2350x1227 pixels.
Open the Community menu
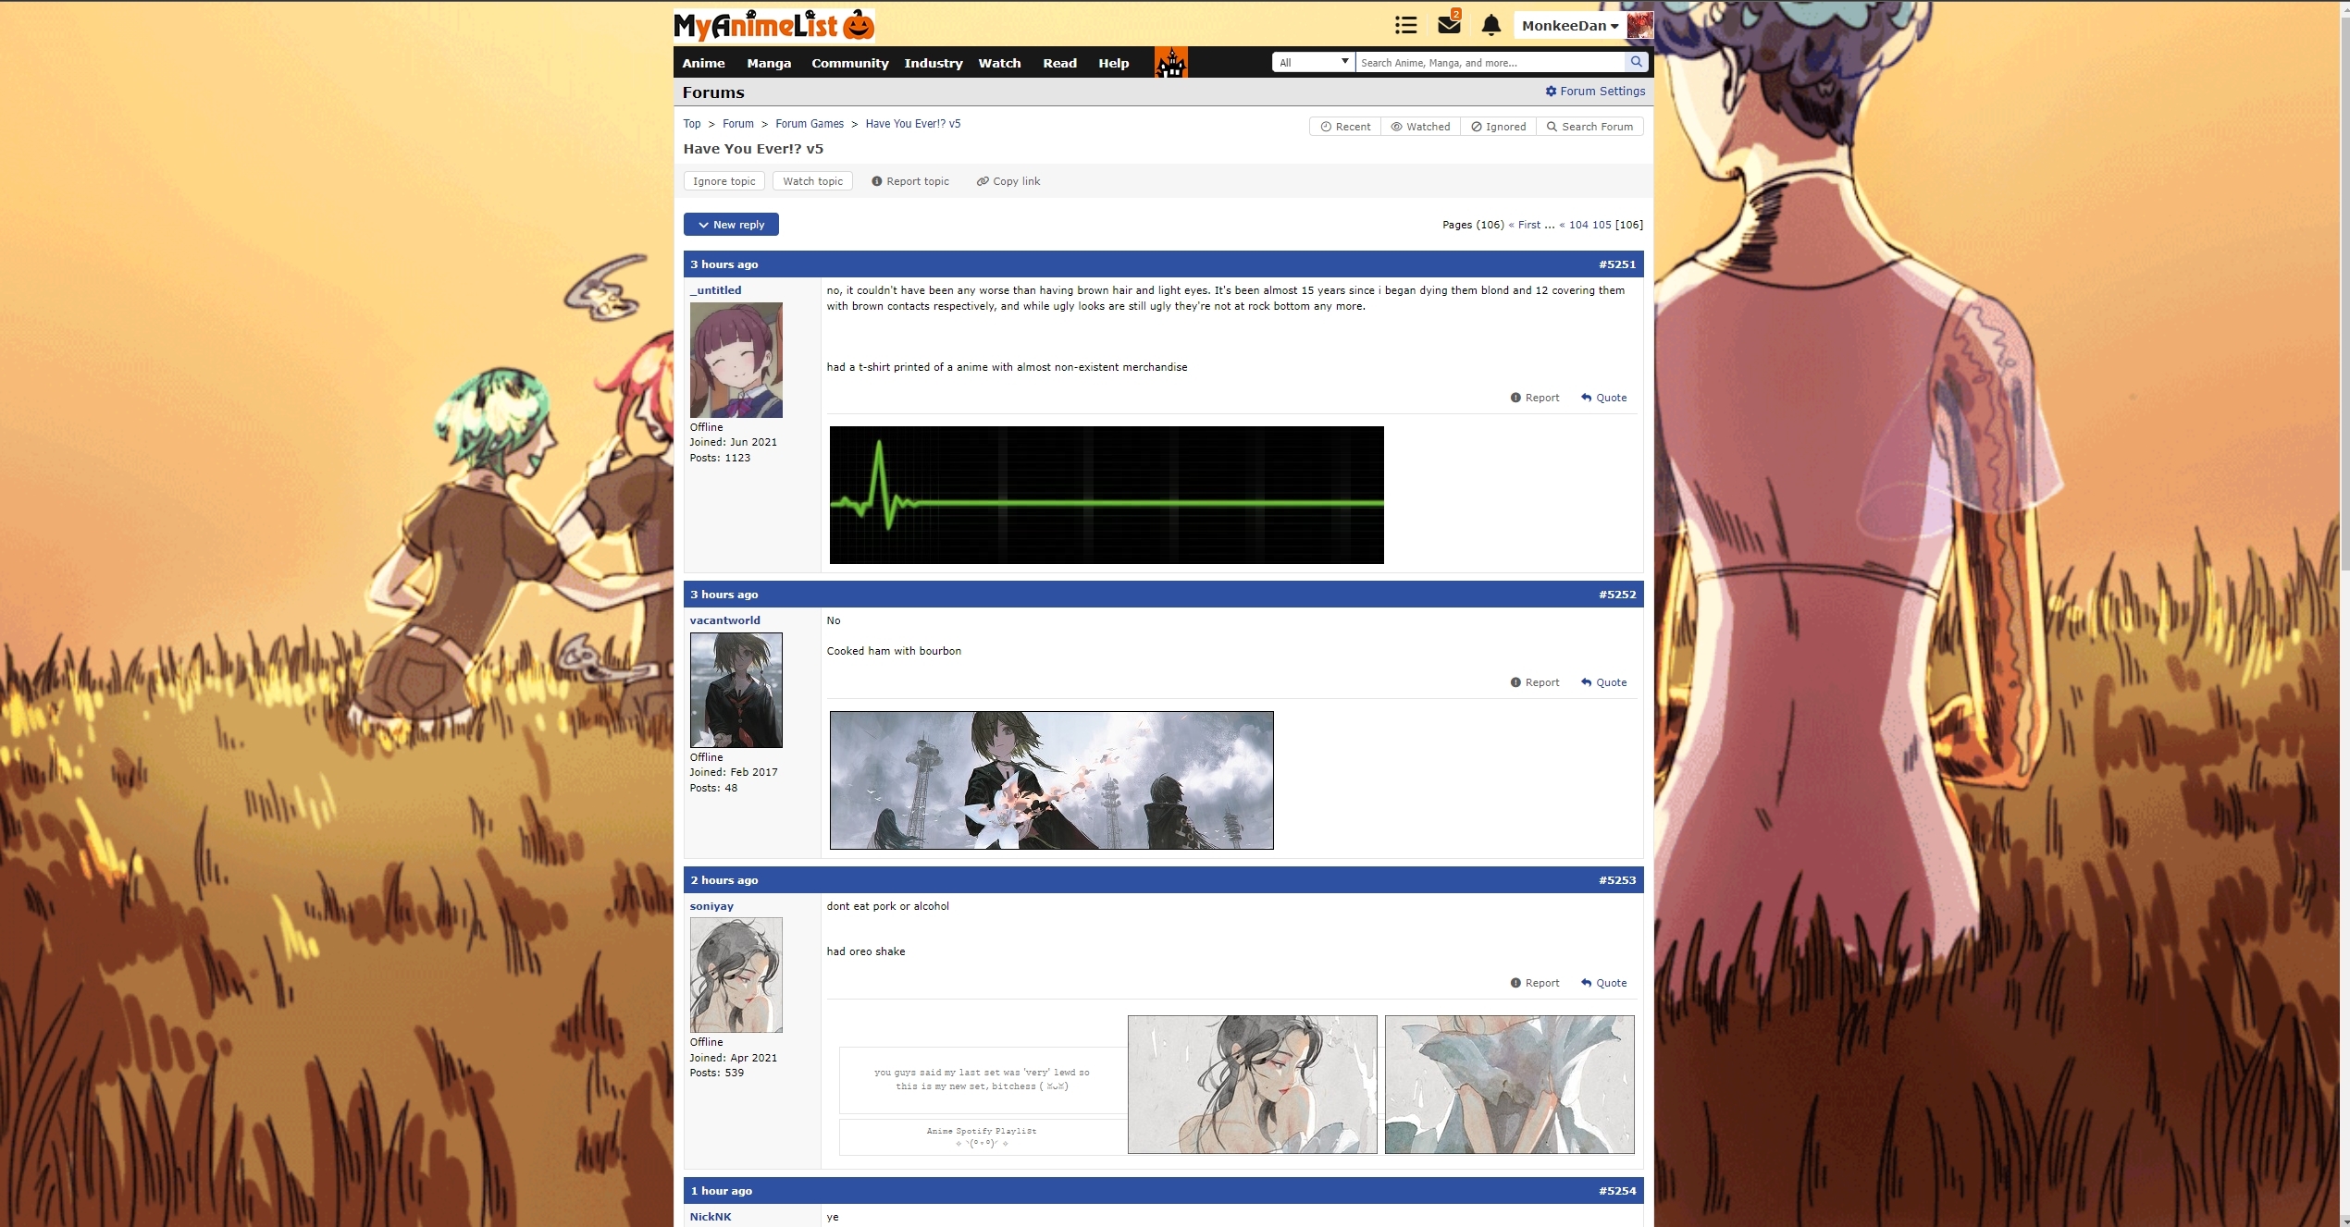pyautogui.click(x=849, y=63)
